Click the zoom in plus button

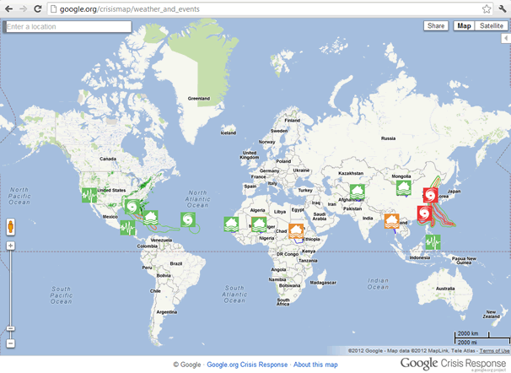tap(10, 246)
